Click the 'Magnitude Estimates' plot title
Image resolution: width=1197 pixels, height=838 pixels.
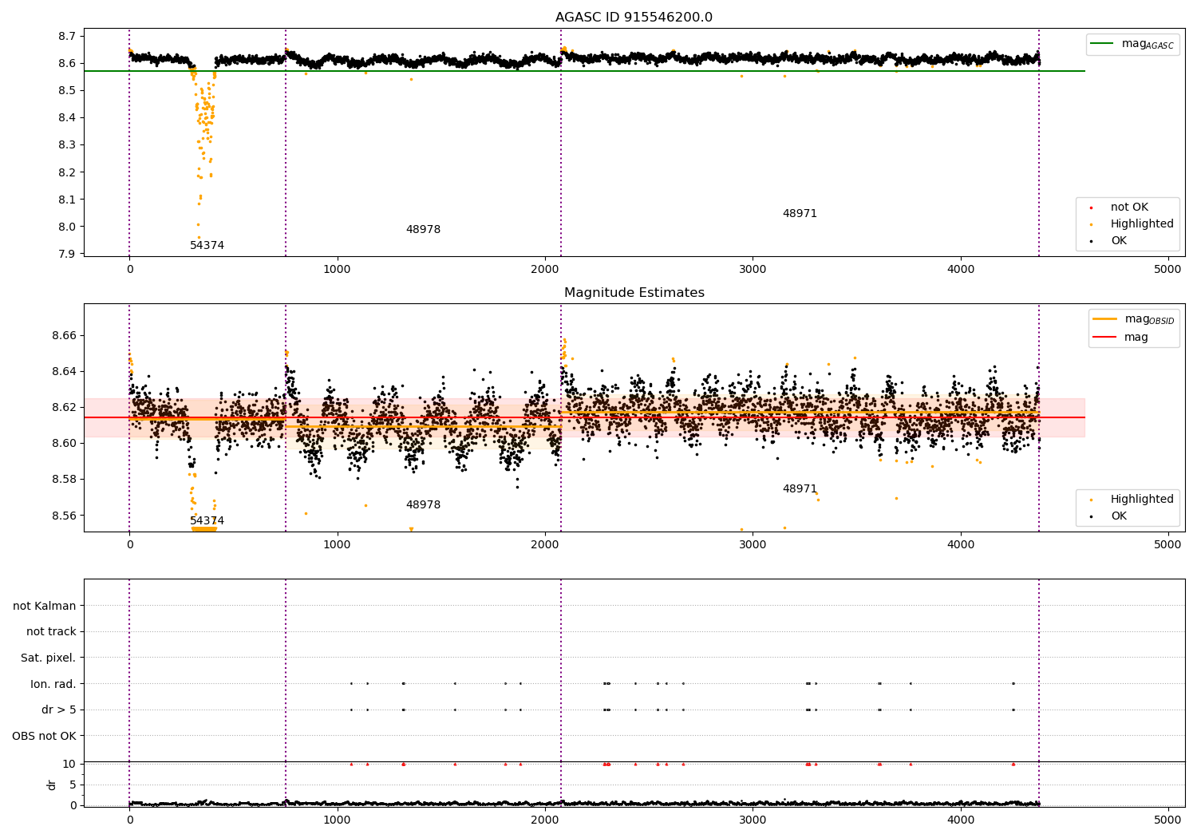pyautogui.click(x=634, y=293)
